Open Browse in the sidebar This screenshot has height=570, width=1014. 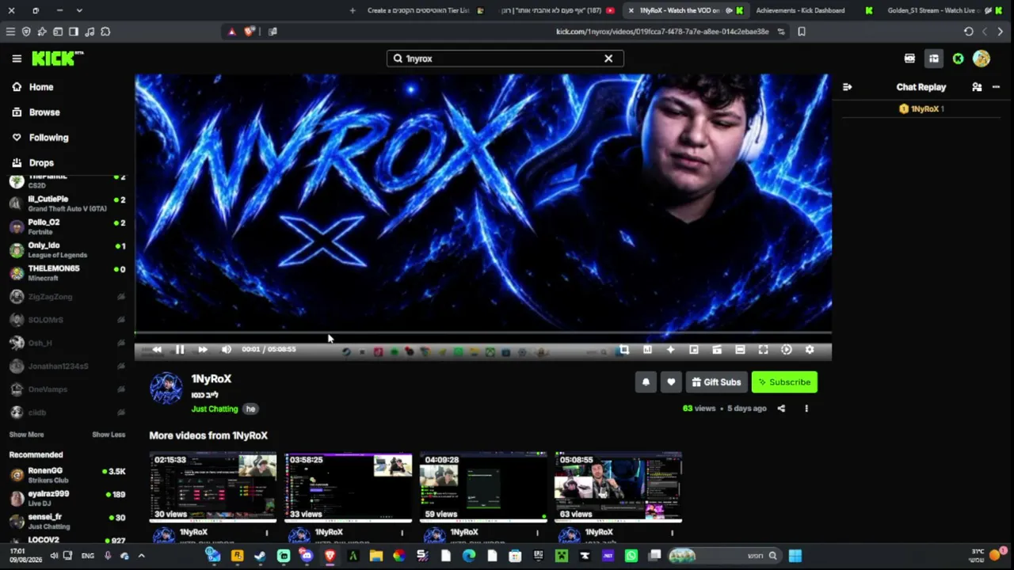[36, 112]
